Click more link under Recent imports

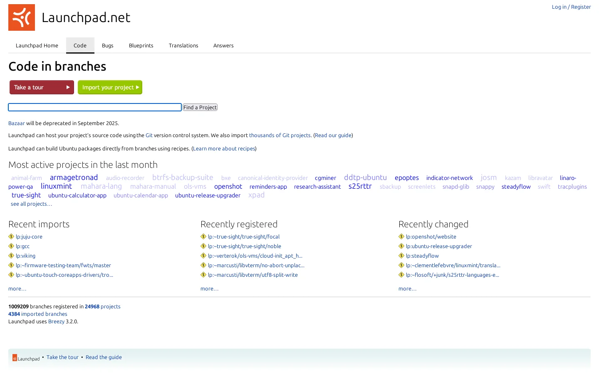click(x=17, y=288)
